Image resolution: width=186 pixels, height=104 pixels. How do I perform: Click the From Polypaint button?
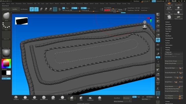click(x=171, y=96)
